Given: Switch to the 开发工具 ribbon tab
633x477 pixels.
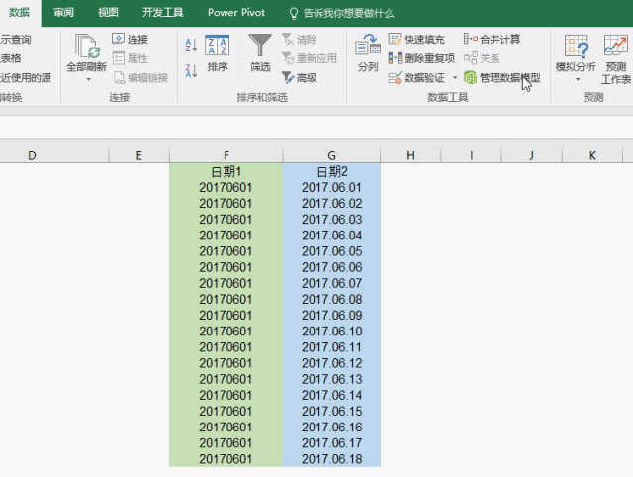Looking at the screenshot, I should pos(162,13).
